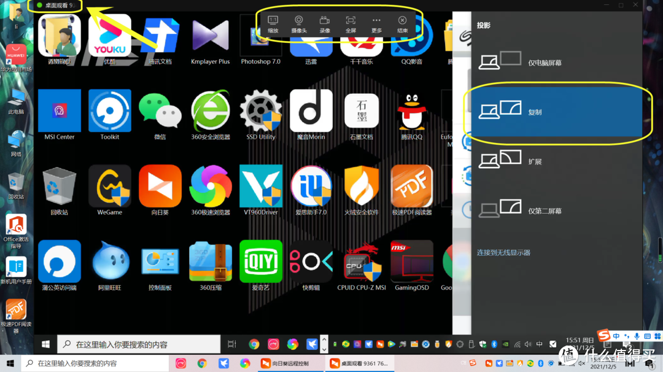
Task: Open remote taskbar Task View button
Action: click(x=231, y=344)
